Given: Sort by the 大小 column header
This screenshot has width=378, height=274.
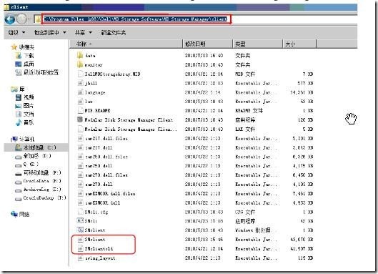Looking at the screenshot, I should pyautogui.click(x=299, y=44).
